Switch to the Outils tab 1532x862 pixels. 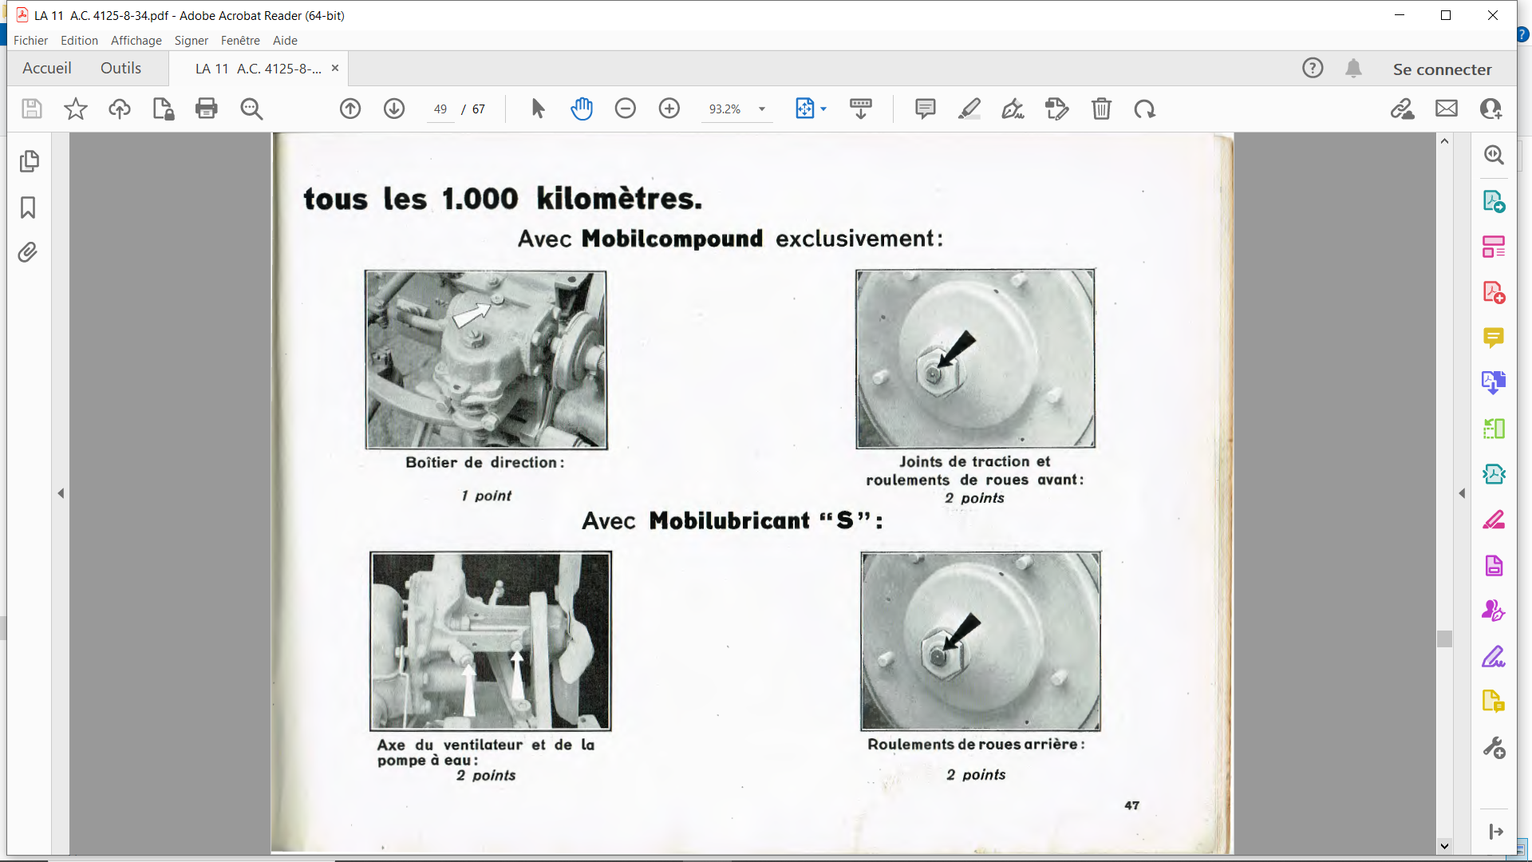click(x=120, y=69)
